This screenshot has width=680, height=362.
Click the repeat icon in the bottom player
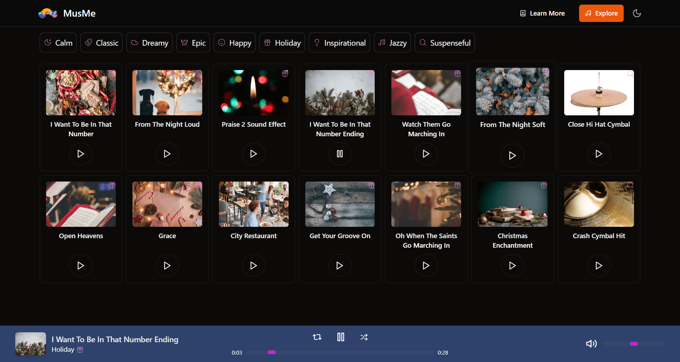(317, 337)
